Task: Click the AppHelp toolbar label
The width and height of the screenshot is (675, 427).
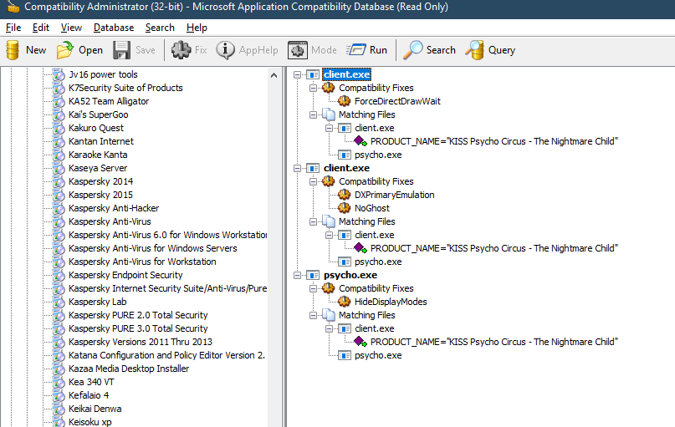Action: (258, 50)
